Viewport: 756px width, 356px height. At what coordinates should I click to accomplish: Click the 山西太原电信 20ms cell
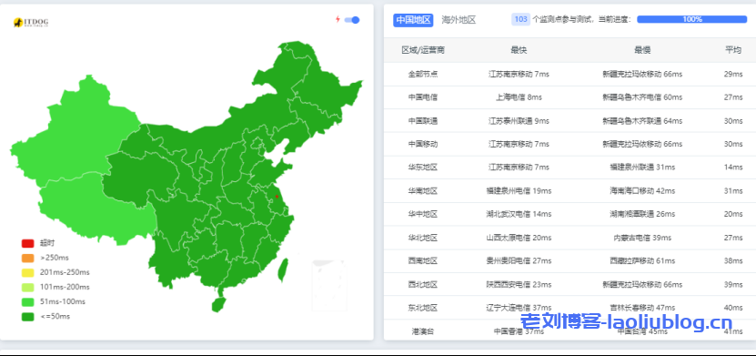[x=519, y=238]
